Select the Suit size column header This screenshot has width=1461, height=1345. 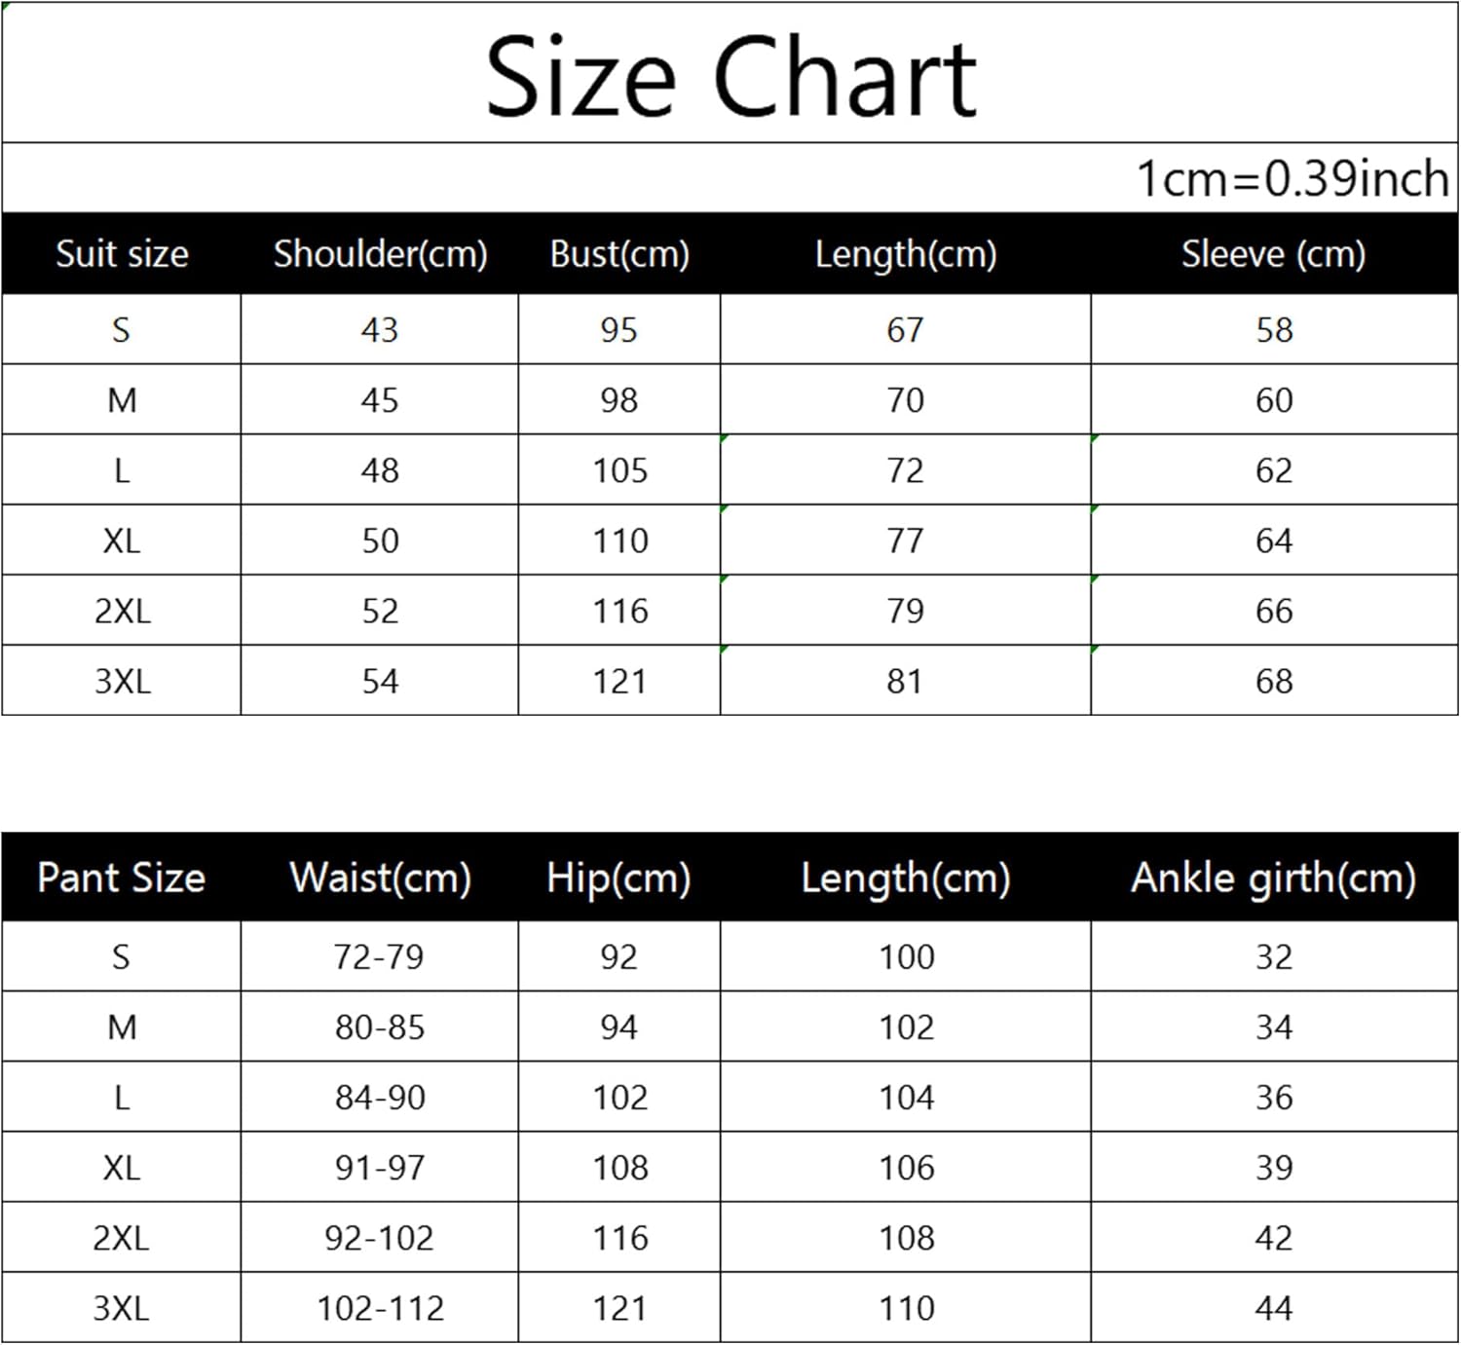tap(122, 254)
